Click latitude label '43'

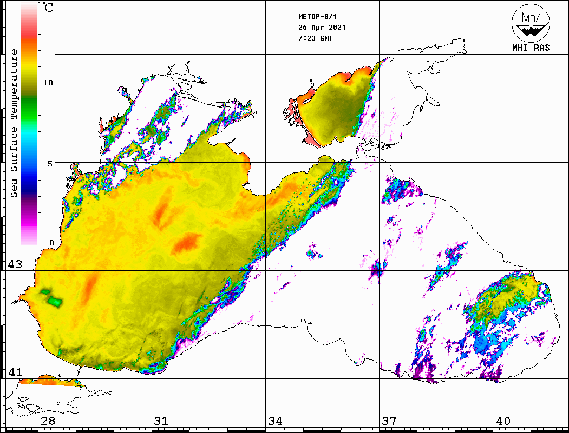[x=15, y=264]
